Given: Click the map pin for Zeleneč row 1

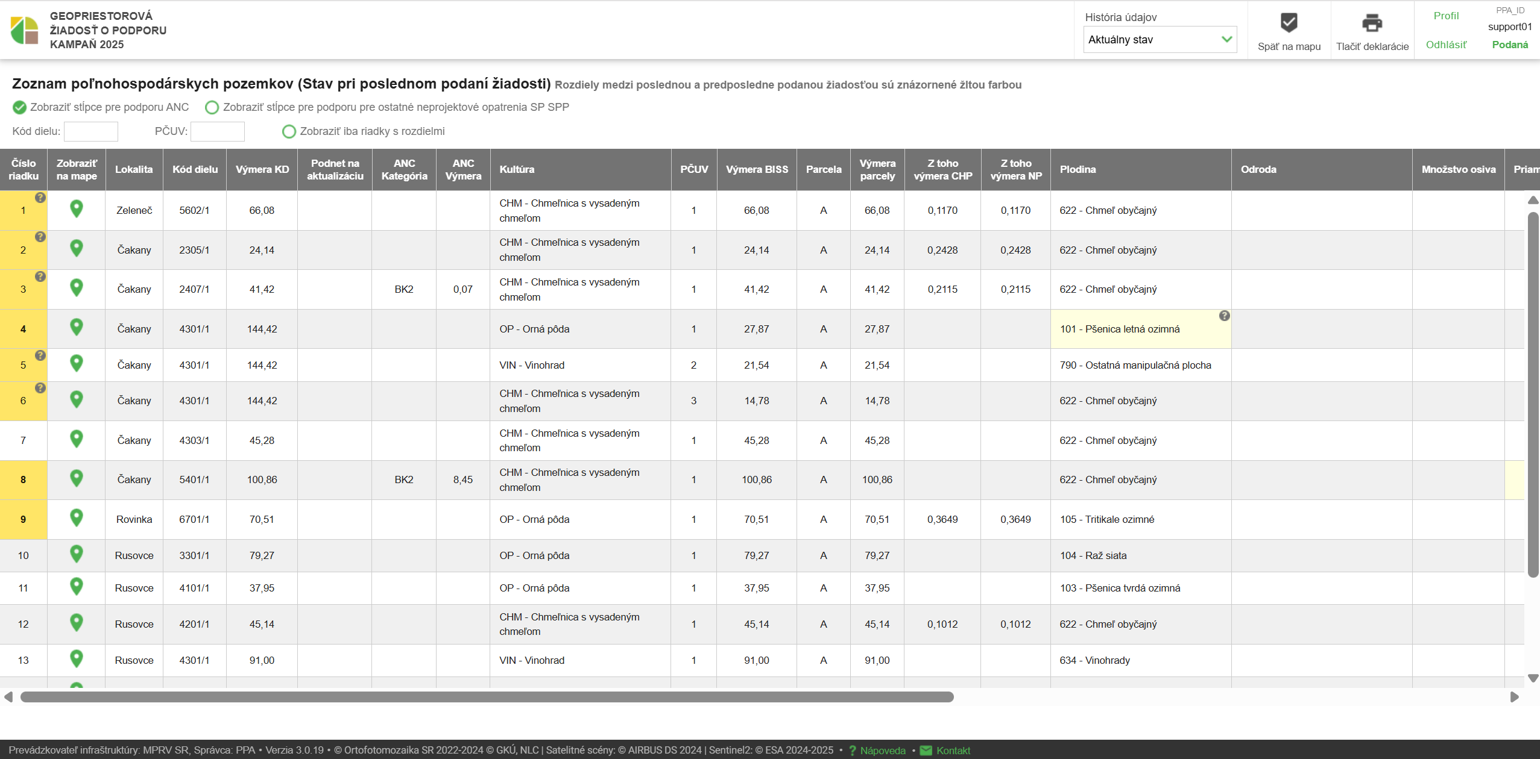Looking at the screenshot, I should pos(77,209).
